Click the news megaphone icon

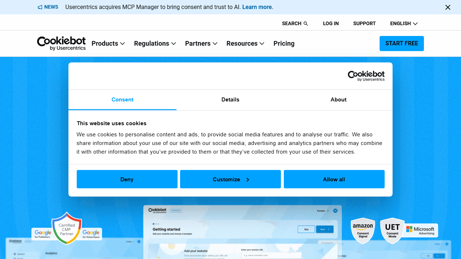point(40,7)
